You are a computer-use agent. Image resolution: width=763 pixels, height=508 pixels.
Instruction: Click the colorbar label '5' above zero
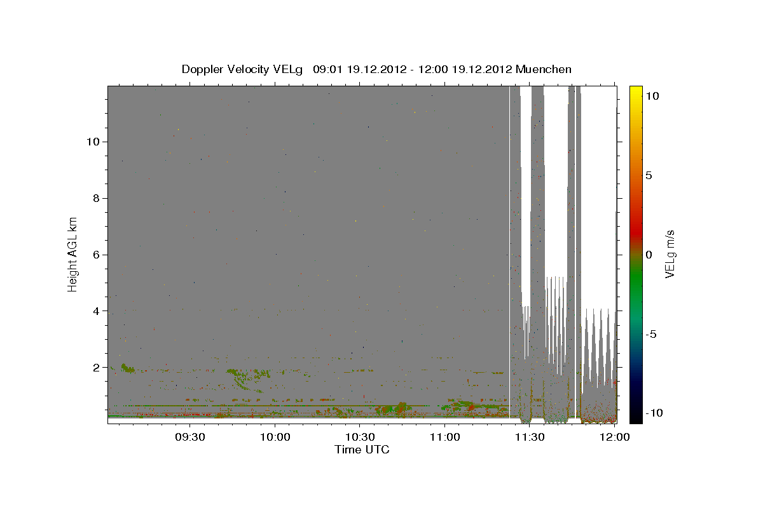pos(649,175)
